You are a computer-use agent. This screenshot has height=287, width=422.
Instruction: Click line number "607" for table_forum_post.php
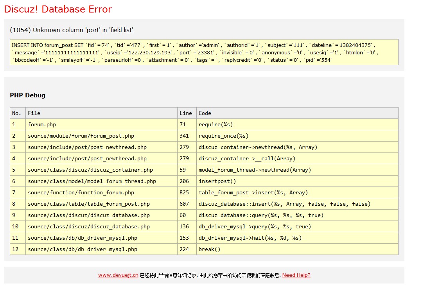click(187, 204)
